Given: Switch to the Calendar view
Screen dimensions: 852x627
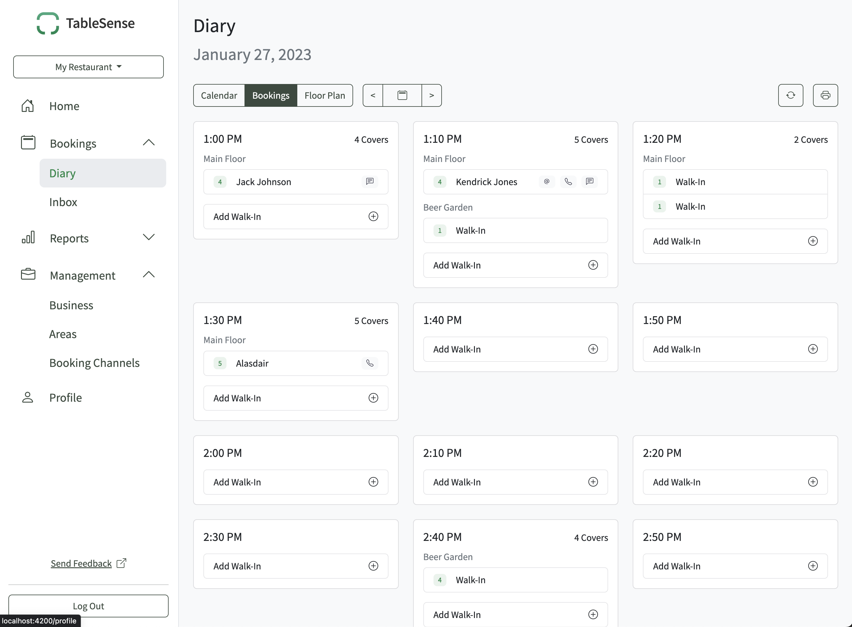Looking at the screenshot, I should coord(219,95).
